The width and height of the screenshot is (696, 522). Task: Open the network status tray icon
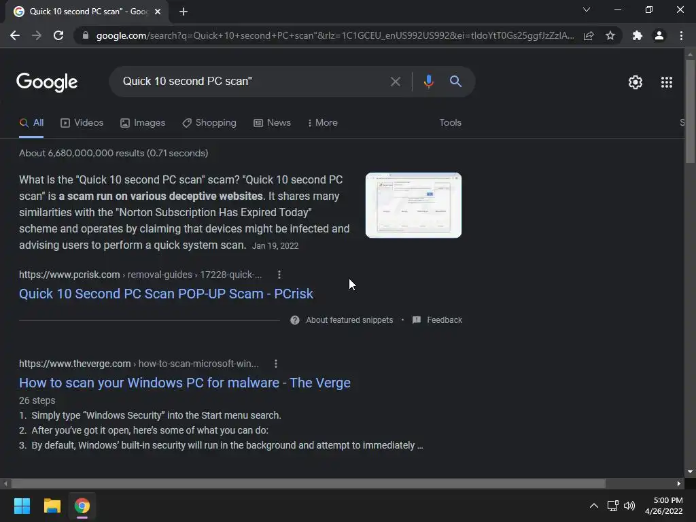(x=612, y=506)
